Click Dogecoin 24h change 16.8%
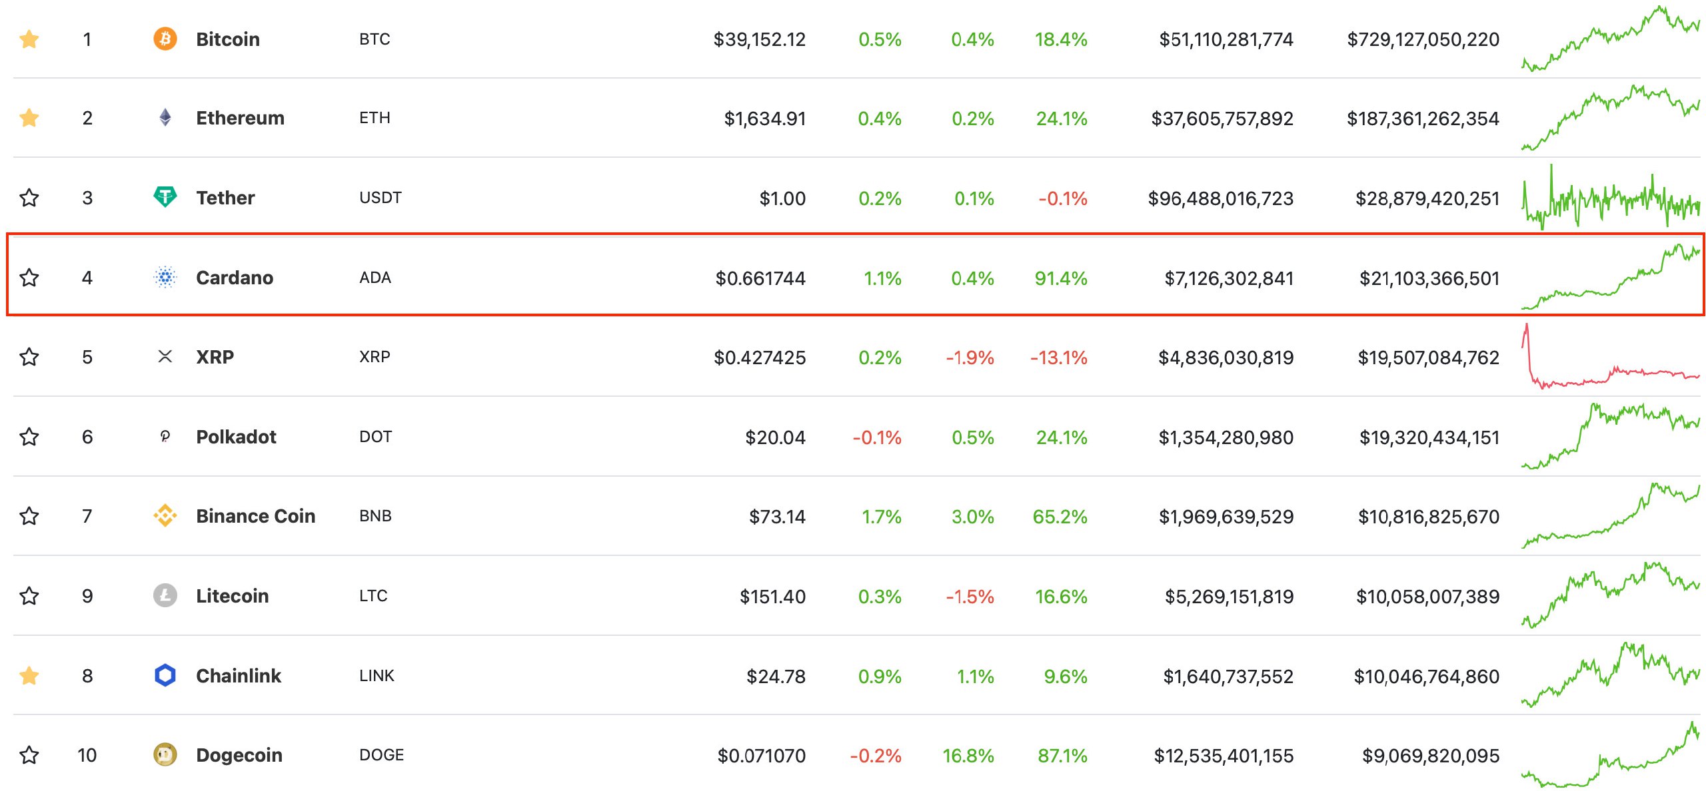The height and width of the screenshot is (791, 1706). (x=968, y=756)
